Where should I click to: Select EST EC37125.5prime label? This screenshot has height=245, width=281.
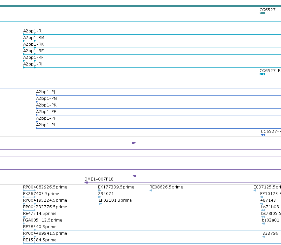pos(267,187)
